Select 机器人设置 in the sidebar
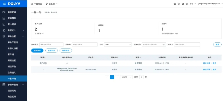 point(13,48)
